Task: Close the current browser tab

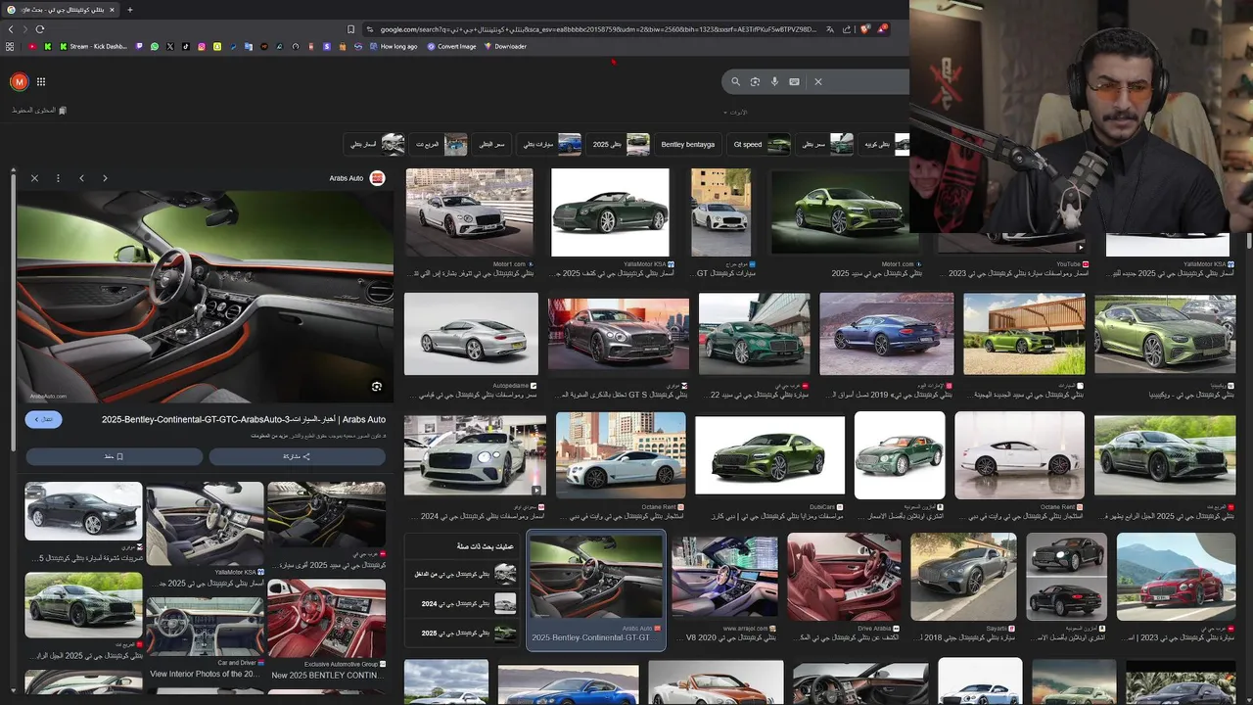Action: (112, 10)
